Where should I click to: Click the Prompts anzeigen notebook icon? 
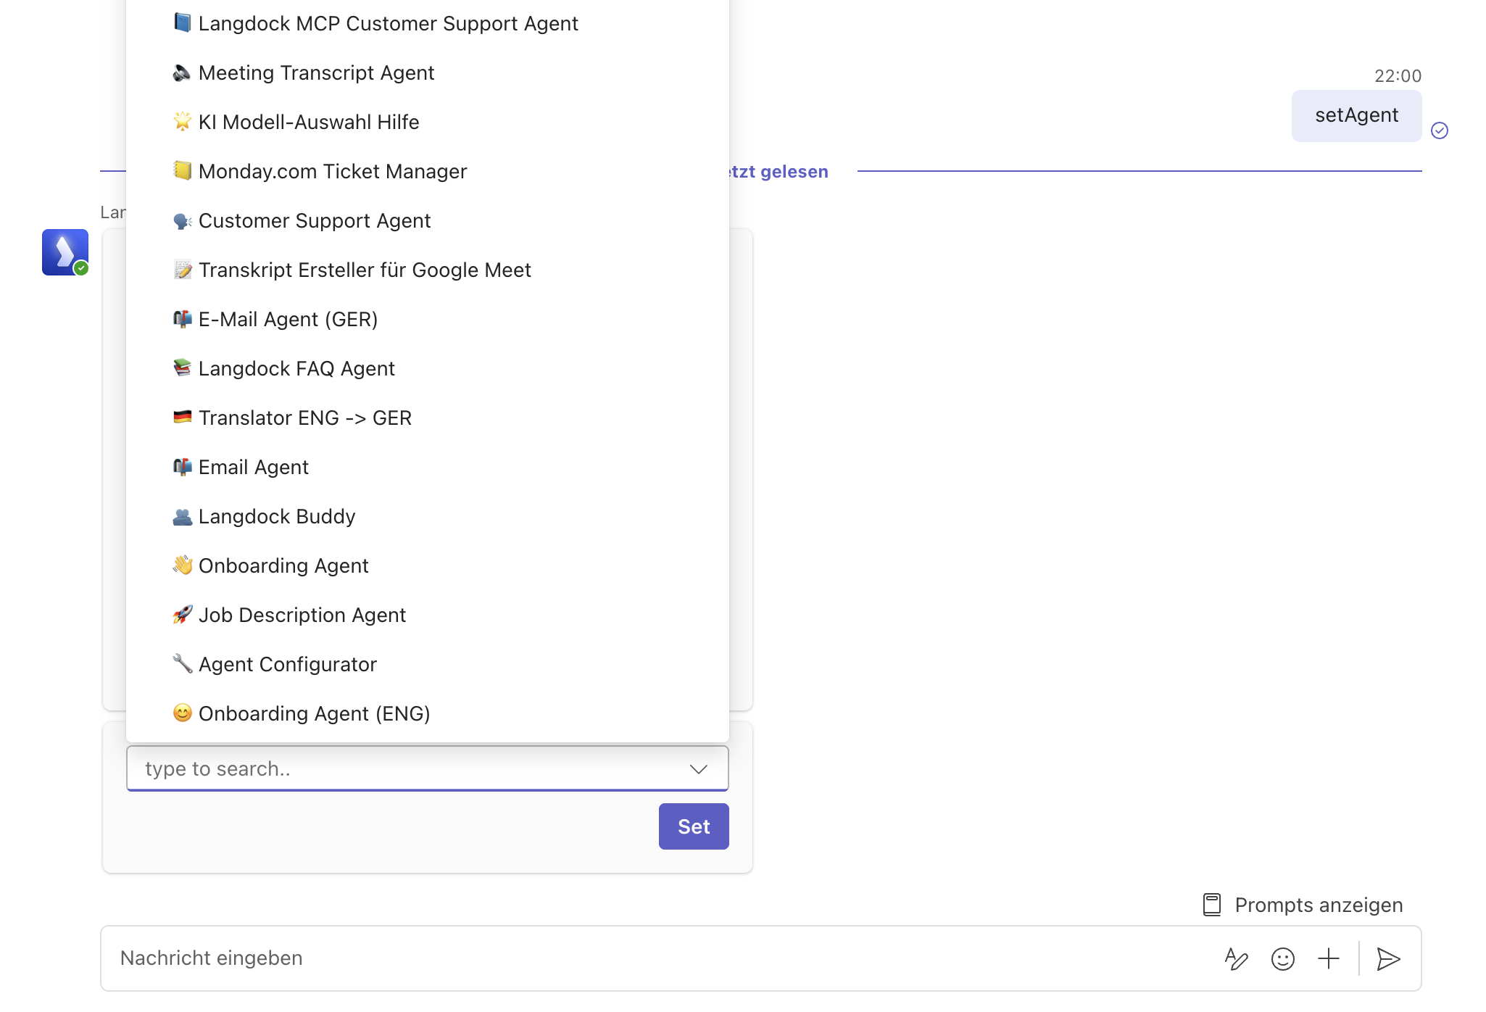(1211, 905)
